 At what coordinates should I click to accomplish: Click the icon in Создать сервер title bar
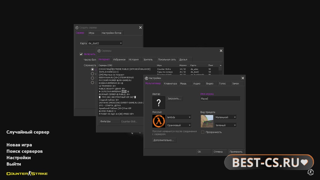(77, 28)
